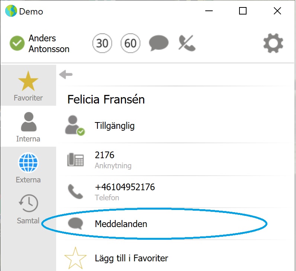296x271 pixels.
Task: Click the Felicia Fransén contact name
Action: coord(106,99)
